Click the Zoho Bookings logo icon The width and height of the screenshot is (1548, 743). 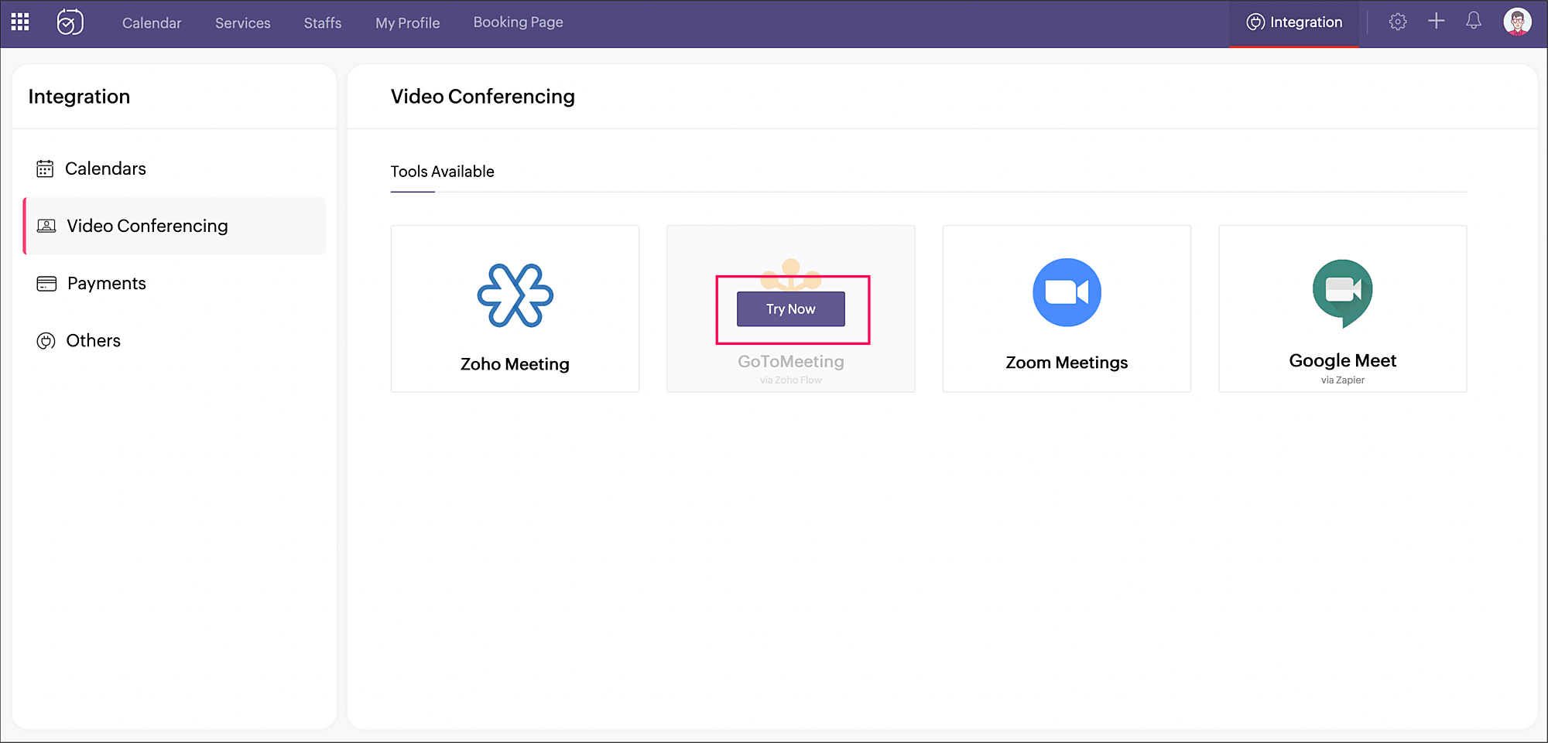coord(70,22)
